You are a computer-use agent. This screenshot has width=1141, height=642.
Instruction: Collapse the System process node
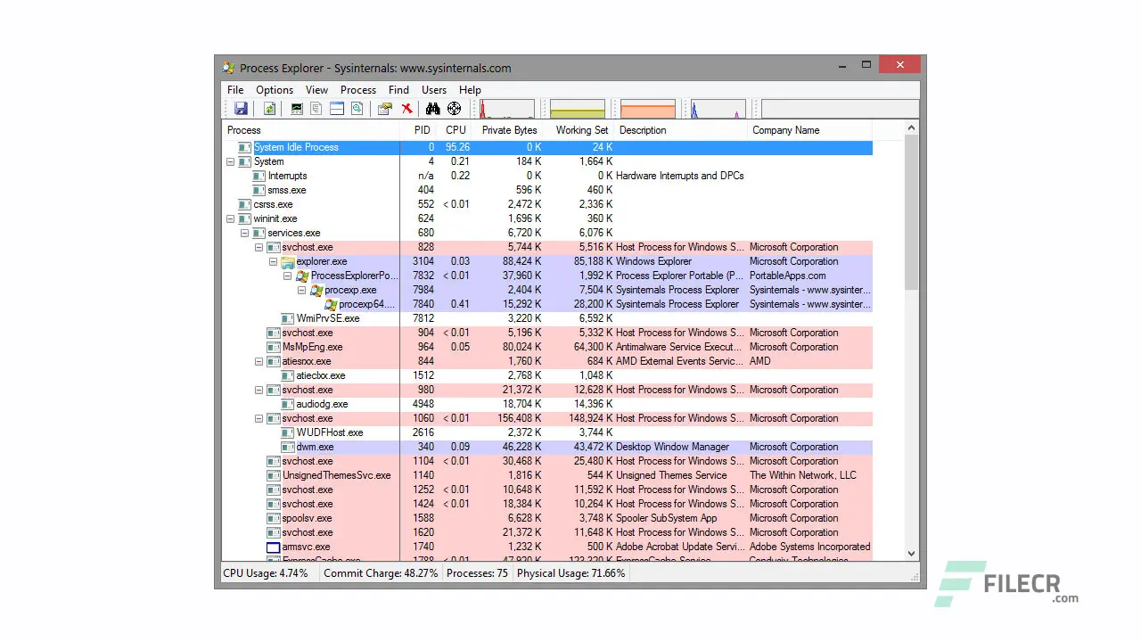(231, 162)
